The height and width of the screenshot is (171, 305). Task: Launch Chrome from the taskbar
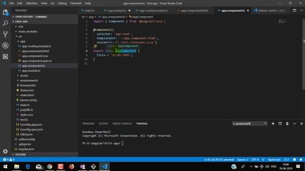coord(50,167)
